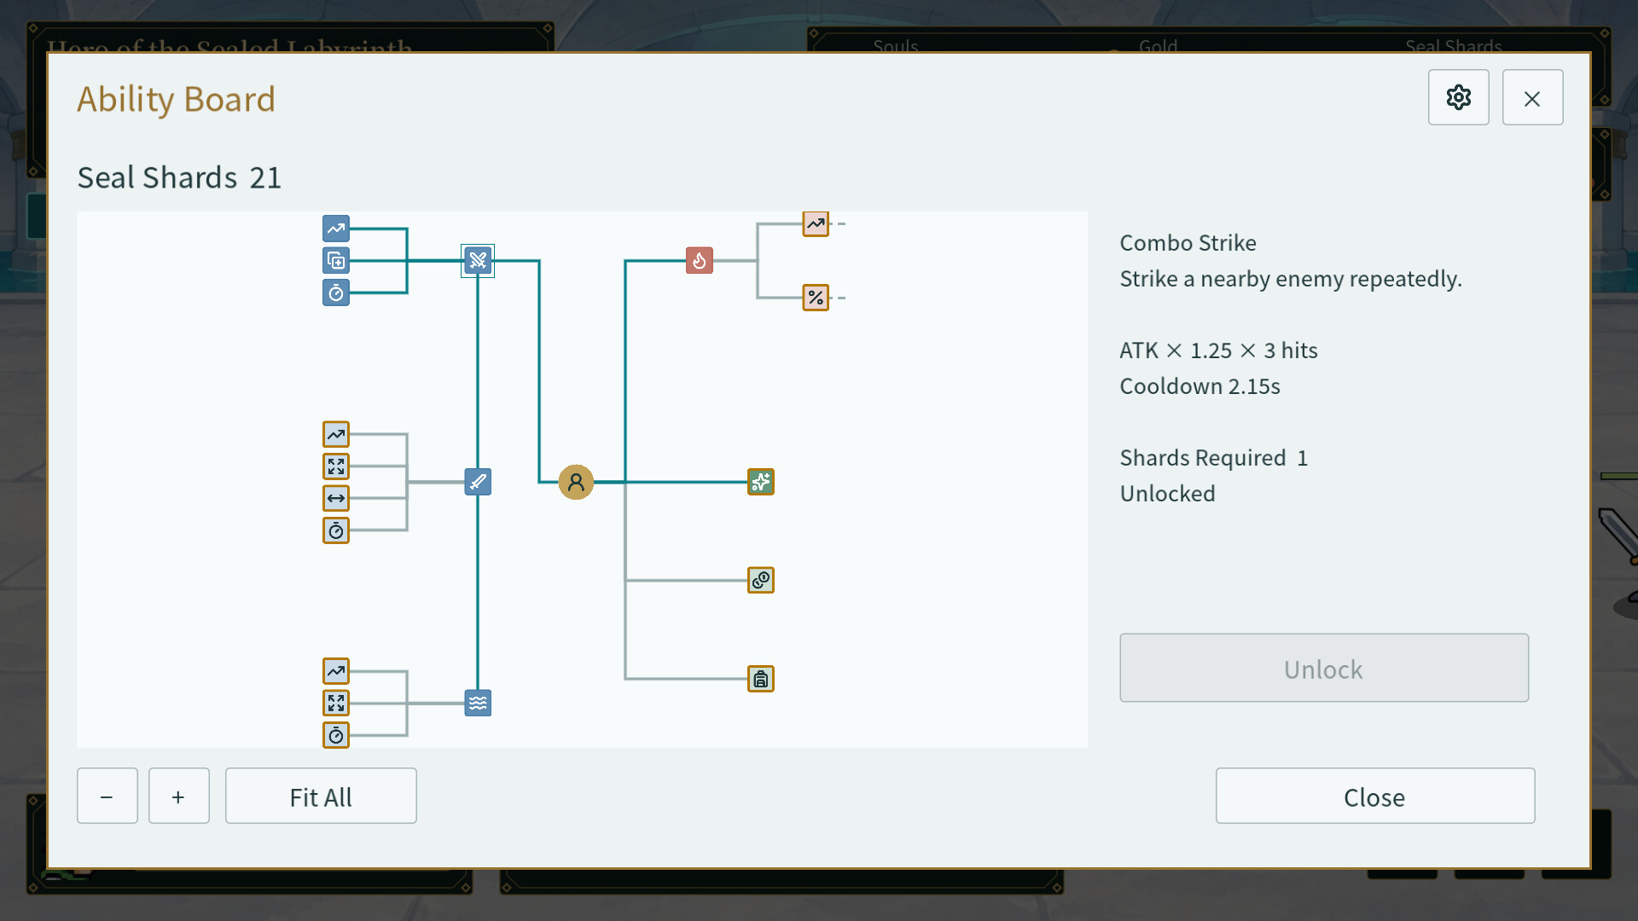Select the expand-area node of sword slash
This screenshot has width=1638, height=921.
pyautogui.click(x=336, y=466)
